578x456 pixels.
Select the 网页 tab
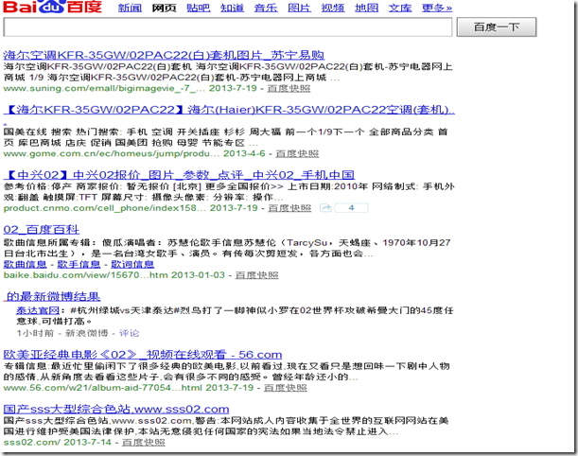(164, 8)
